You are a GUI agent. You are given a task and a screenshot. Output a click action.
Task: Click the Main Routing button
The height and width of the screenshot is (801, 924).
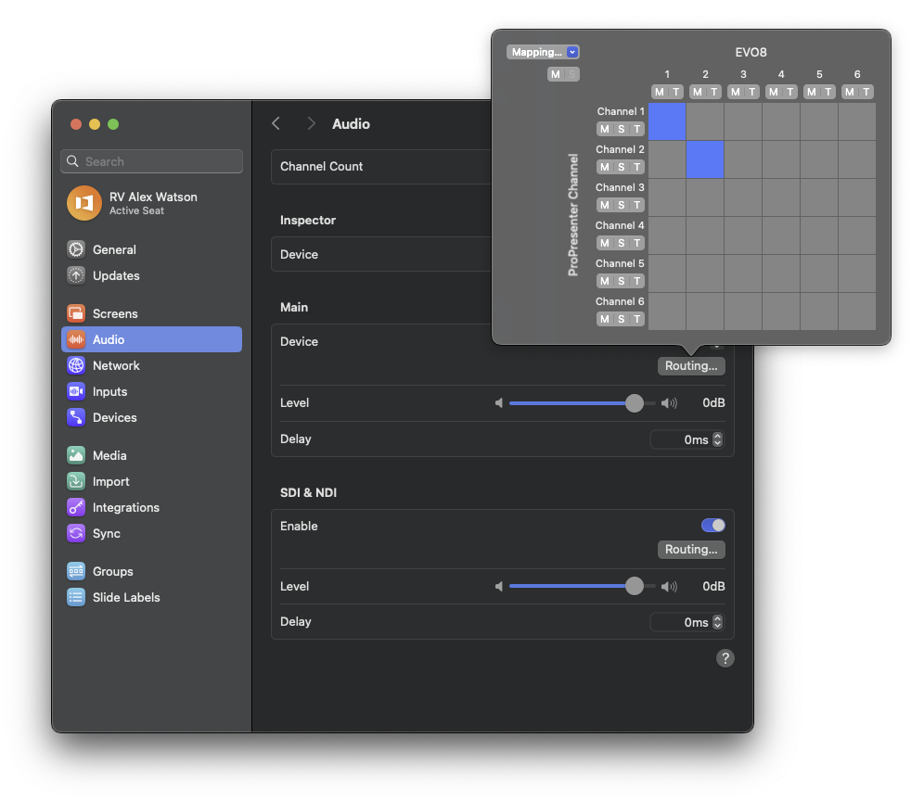[x=691, y=366]
